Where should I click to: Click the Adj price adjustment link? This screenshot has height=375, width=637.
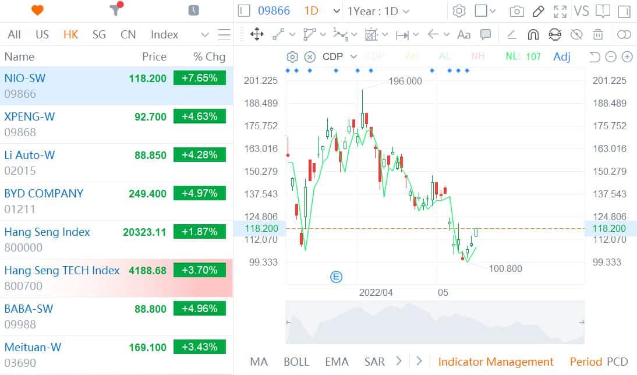tap(561, 56)
